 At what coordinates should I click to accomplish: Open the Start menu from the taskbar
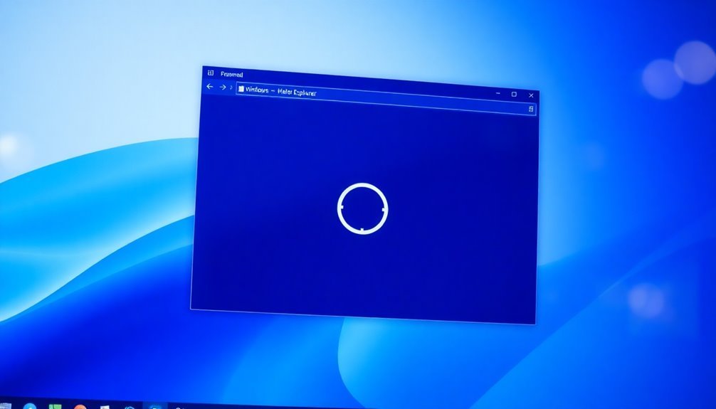click(6, 406)
